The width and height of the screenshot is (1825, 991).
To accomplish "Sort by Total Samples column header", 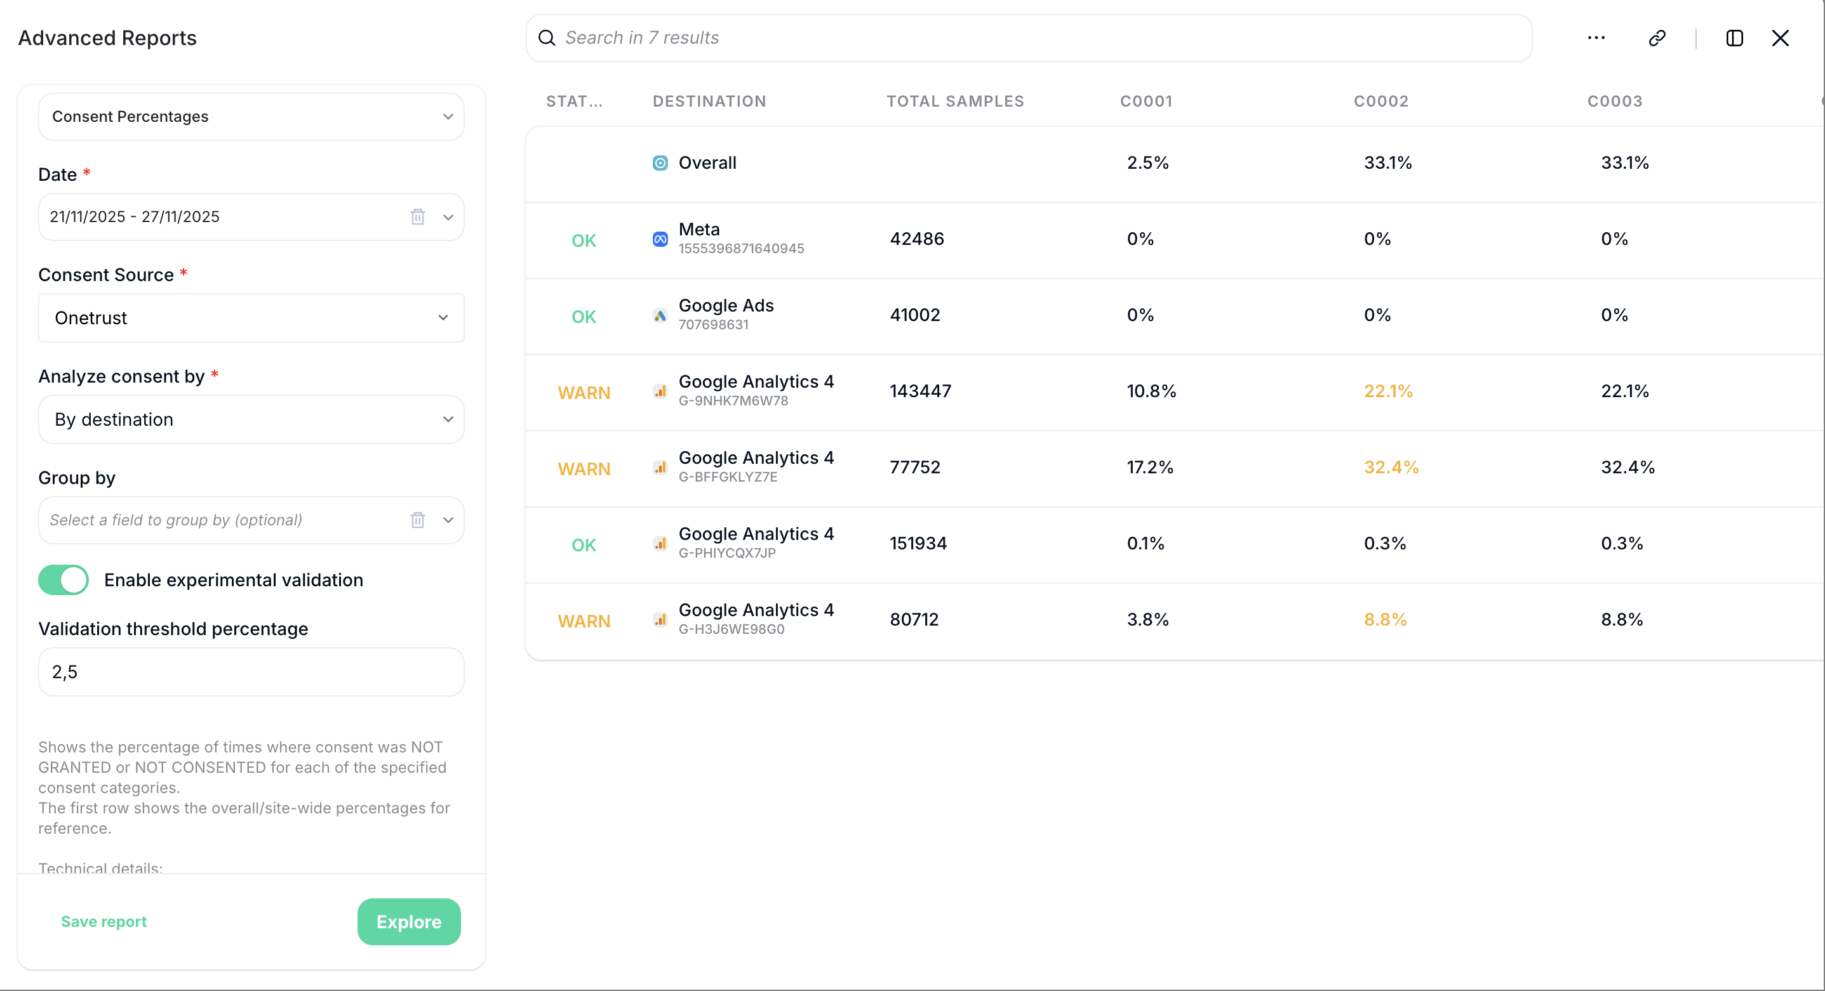I will pos(955,102).
